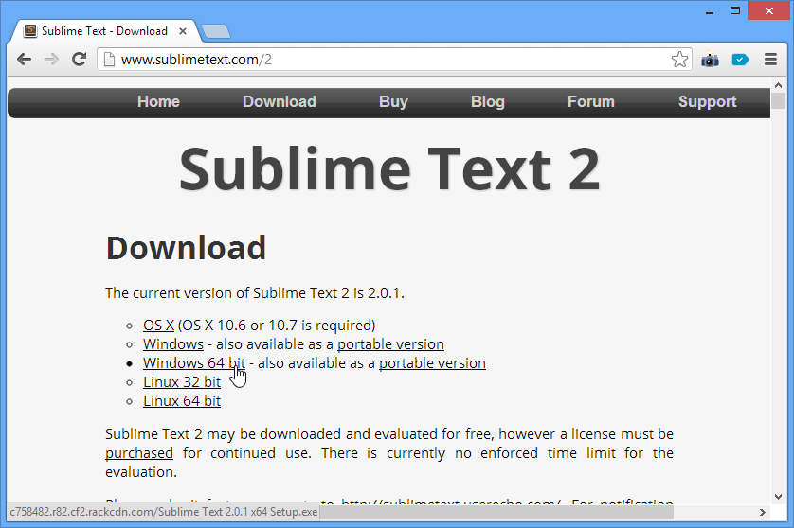Open Windows portable version link
Screen dimensions: 794x528
[x=390, y=344]
